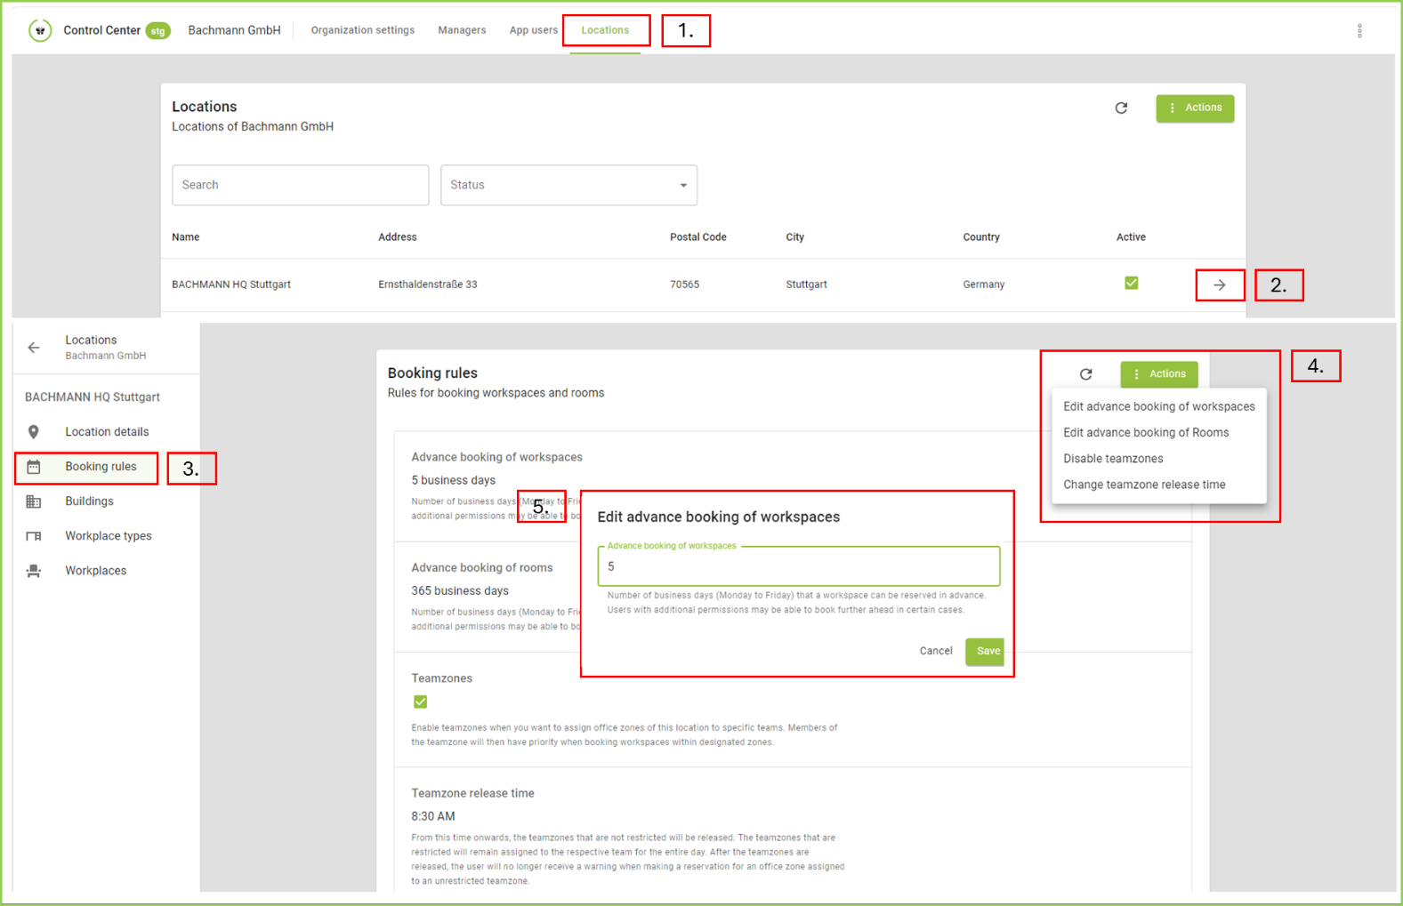Open the three-dot menu in top right

click(x=1359, y=31)
